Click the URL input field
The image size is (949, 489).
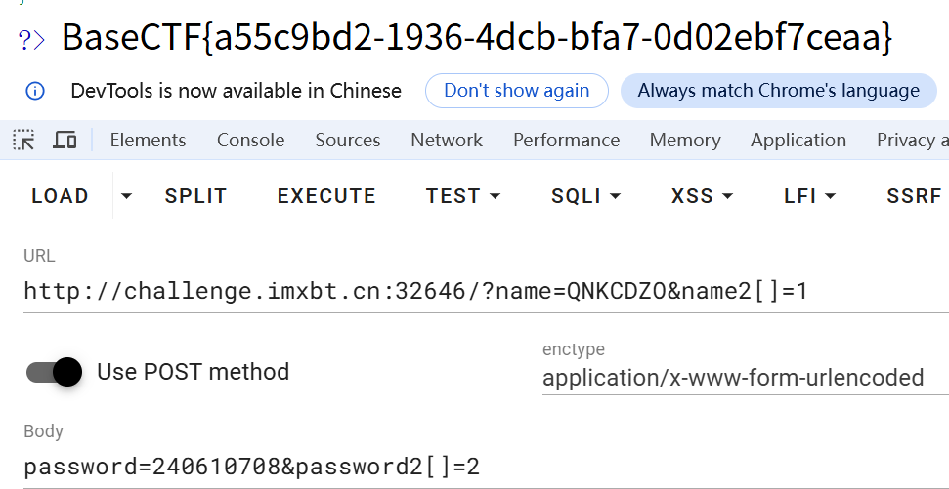(x=479, y=291)
